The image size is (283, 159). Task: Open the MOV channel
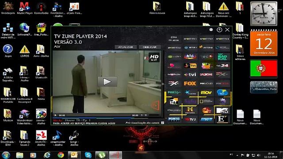point(206,92)
